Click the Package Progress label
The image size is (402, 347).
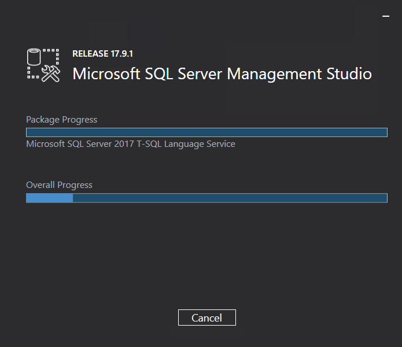click(x=61, y=120)
